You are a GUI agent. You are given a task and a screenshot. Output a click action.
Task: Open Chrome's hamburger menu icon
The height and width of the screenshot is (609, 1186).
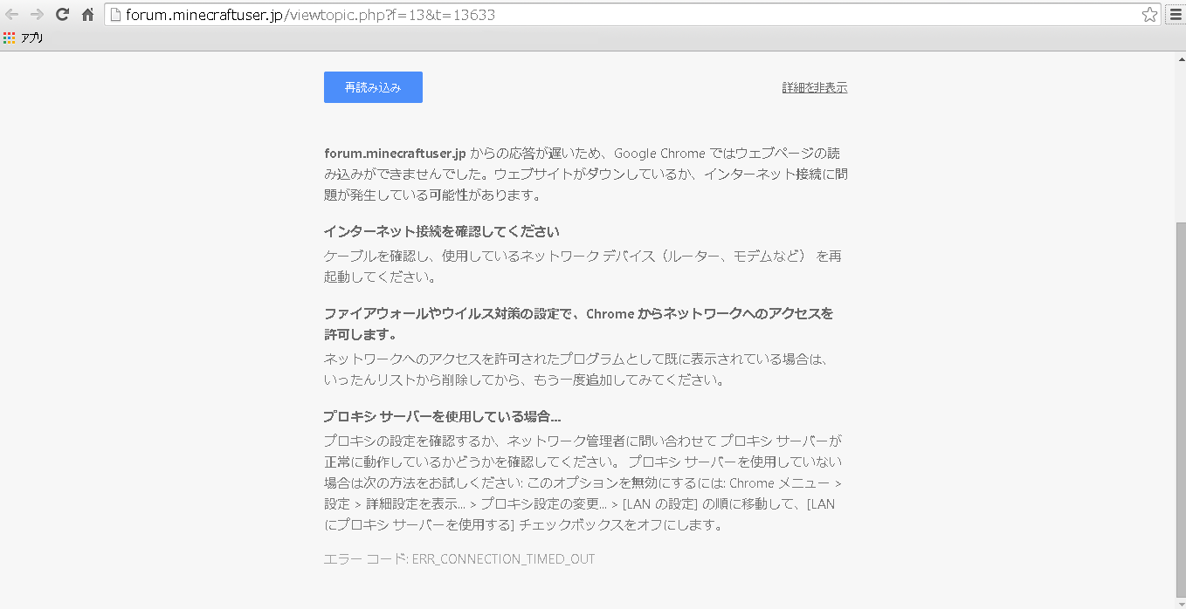click(x=1175, y=14)
